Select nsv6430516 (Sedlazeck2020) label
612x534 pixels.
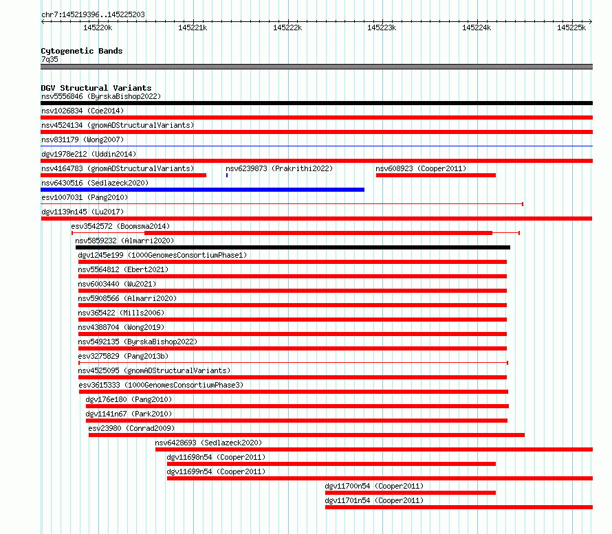click(95, 183)
